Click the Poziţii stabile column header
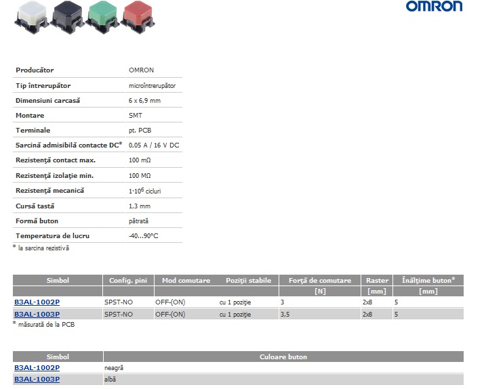The width and height of the screenshot is (484, 389). tap(249, 280)
